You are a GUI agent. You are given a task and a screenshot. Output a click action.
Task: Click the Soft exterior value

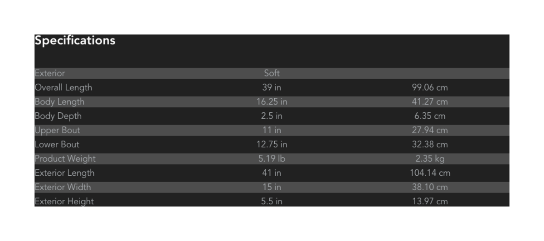272,73
